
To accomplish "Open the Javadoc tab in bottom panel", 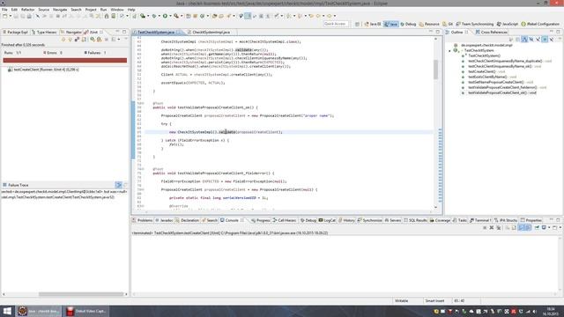I will click(x=164, y=220).
